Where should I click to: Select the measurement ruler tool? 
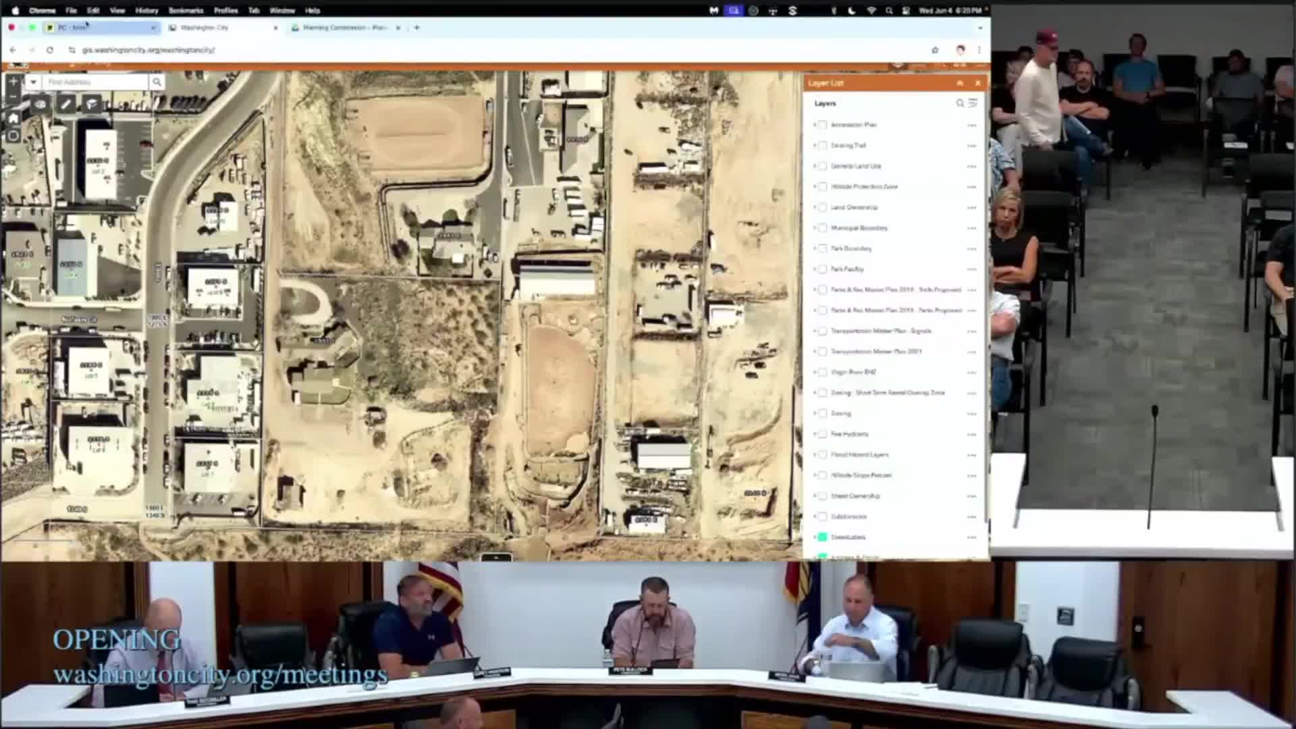tap(65, 104)
